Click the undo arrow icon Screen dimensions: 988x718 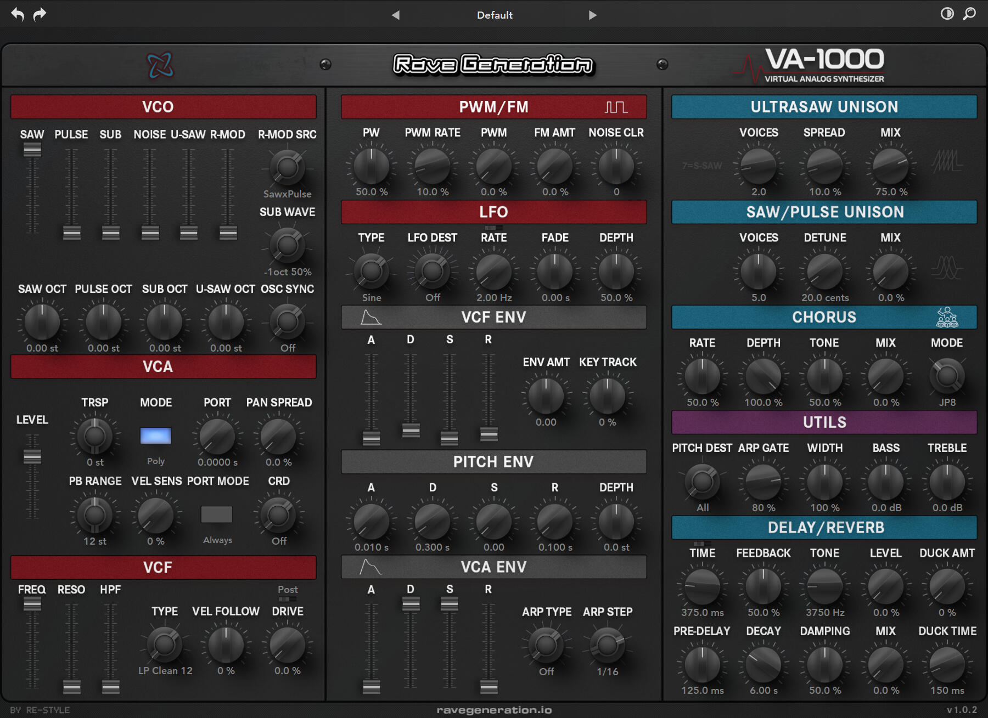(18, 14)
